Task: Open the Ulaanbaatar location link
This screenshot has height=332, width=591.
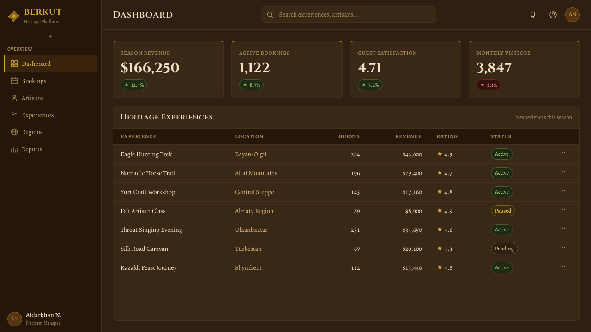Action: 251,230
